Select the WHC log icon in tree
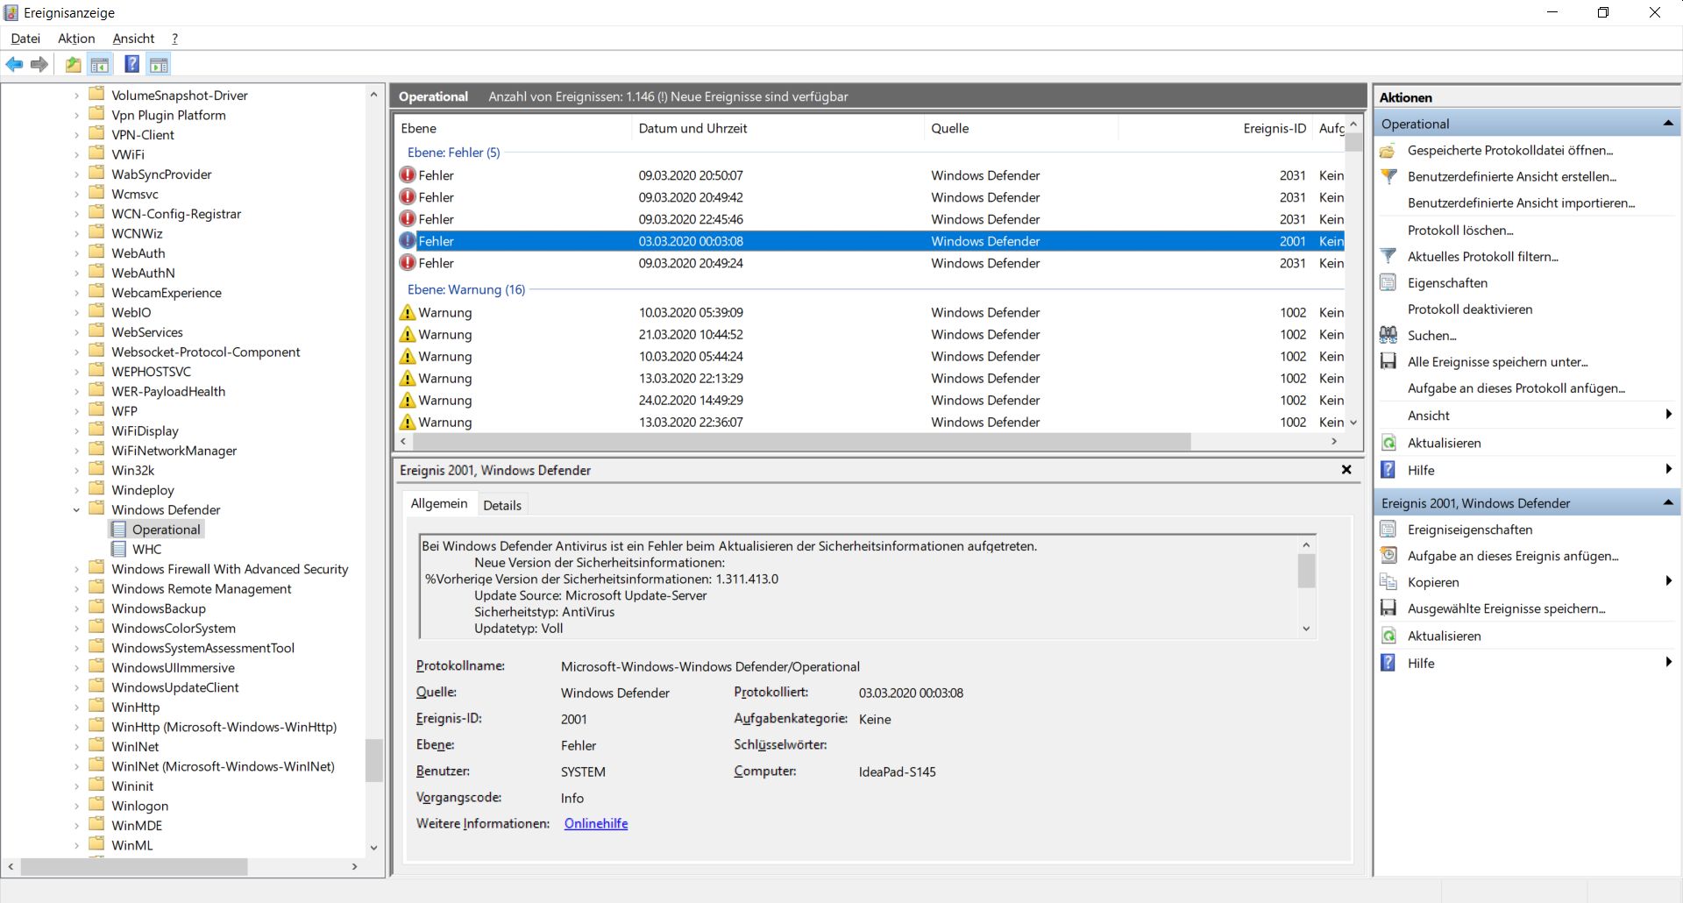The height and width of the screenshot is (903, 1683). point(119,549)
